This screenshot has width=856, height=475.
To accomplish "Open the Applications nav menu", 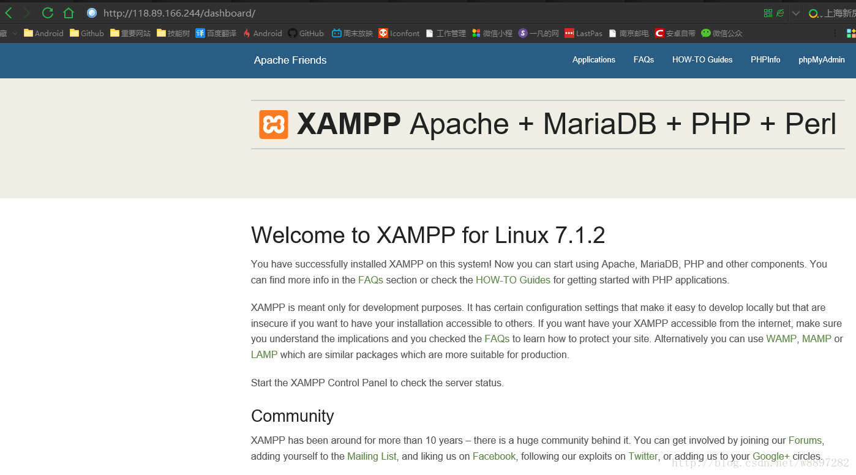I will (x=594, y=59).
